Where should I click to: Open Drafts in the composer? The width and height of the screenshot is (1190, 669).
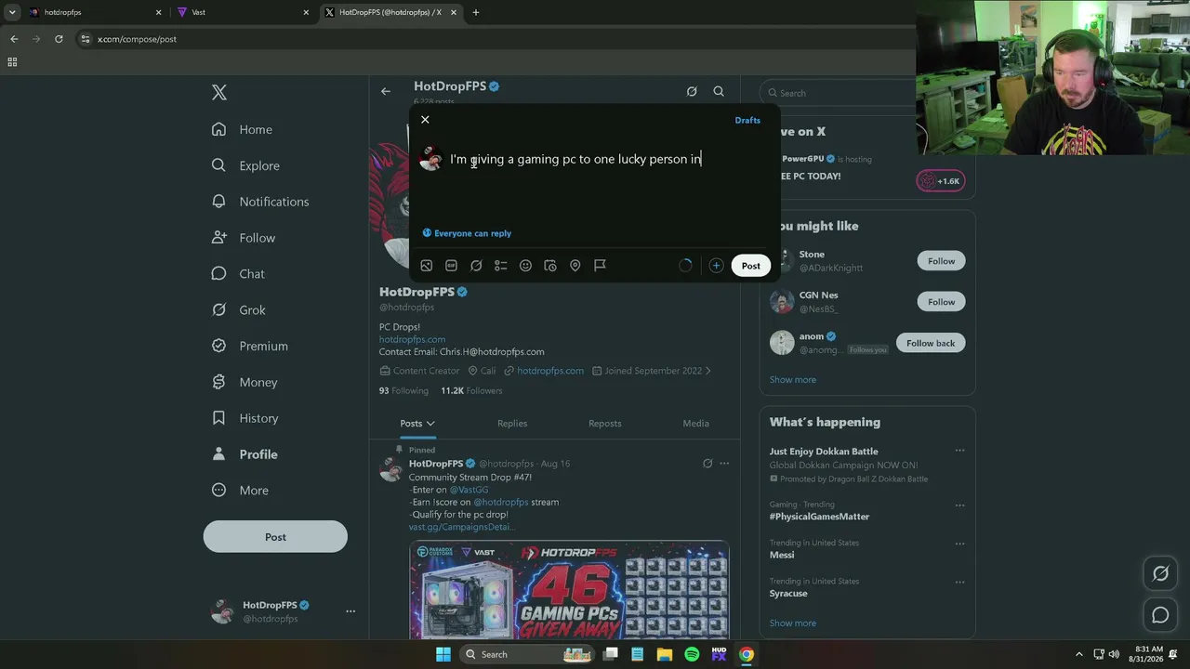(x=747, y=120)
